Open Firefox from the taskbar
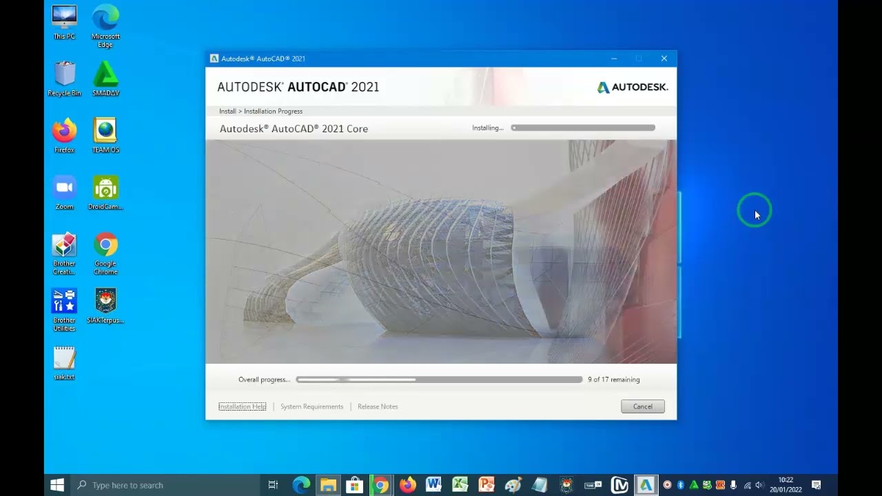The height and width of the screenshot is (496, 882). pyautogui.click(x=407, y=485)
